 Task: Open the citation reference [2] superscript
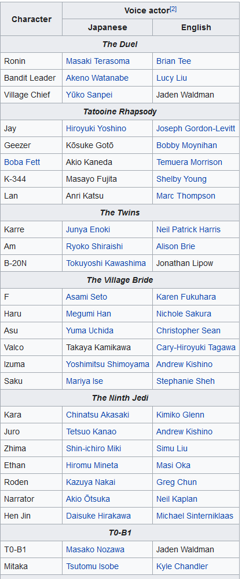click(173, 9)
